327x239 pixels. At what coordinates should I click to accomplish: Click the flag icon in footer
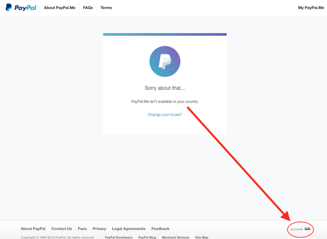coord(307,229)
